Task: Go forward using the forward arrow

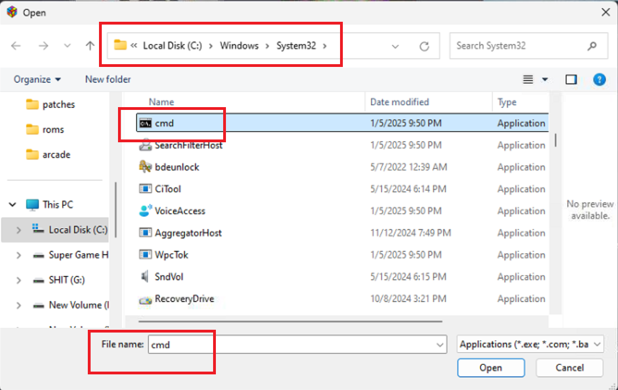Action: (x=44, y=46)
